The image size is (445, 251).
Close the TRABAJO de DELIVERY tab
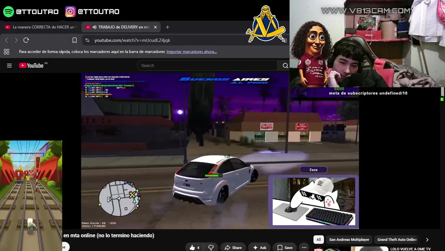click(155, 27)
